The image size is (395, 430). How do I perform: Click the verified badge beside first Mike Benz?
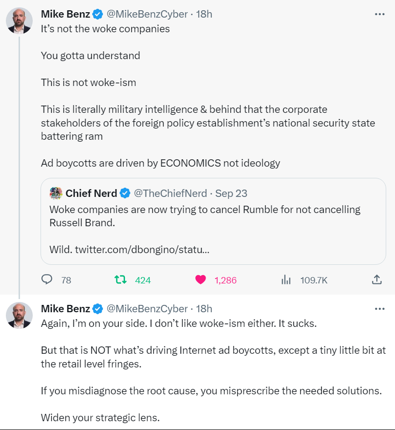[98, 14]
